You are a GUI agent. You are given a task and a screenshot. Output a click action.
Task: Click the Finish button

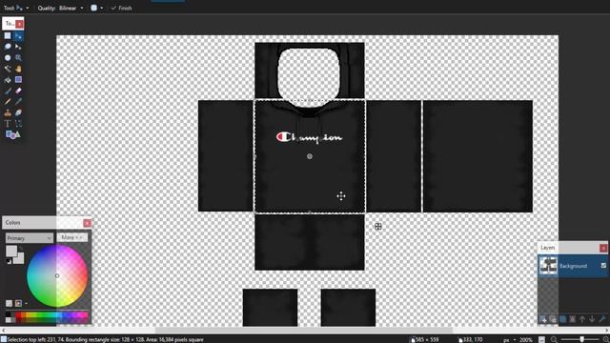coord(121,8)
